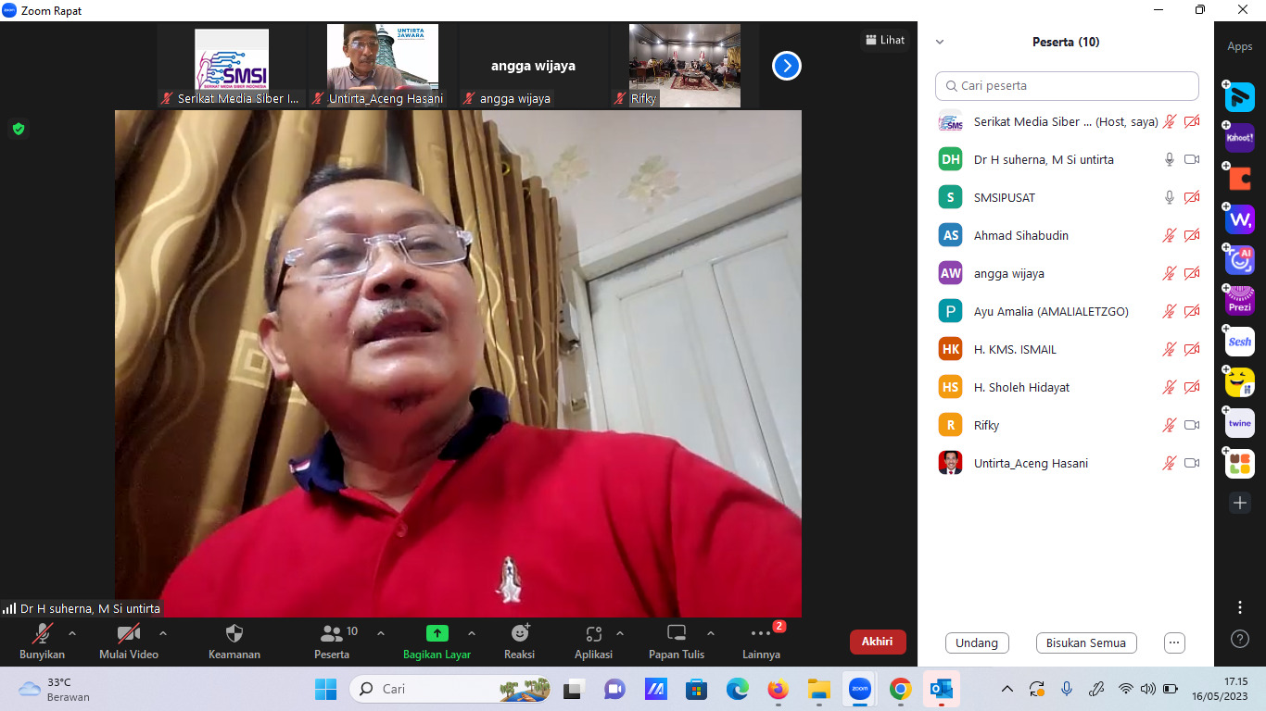The height and width of the screenshot is (711, 1266).
Task: Open the Keamanan security shield icon
Action: coord(234,634)
